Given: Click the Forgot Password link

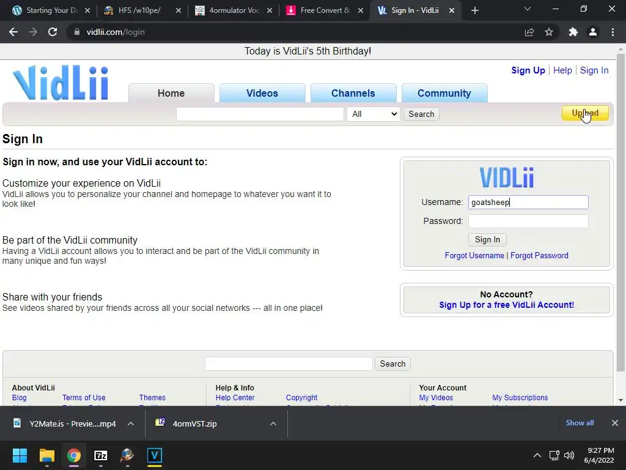Looking at the screenshot, I should [539, 255].
